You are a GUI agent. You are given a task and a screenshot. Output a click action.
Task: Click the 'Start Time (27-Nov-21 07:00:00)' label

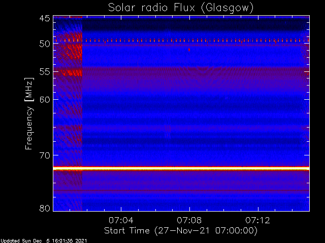(x=181, y=231)
